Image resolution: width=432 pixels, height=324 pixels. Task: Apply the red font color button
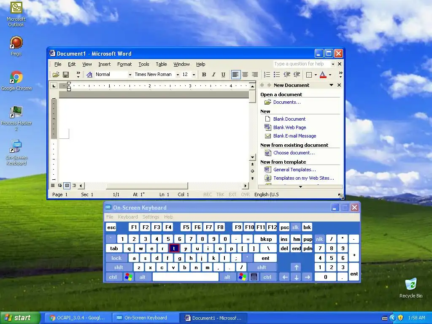323,74
